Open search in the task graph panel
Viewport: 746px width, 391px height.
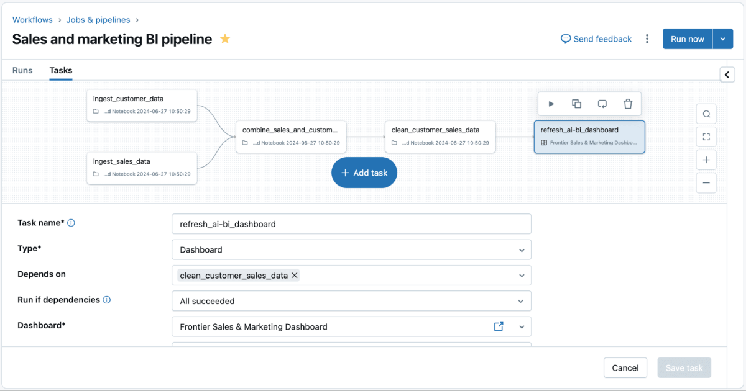(706, 114)
